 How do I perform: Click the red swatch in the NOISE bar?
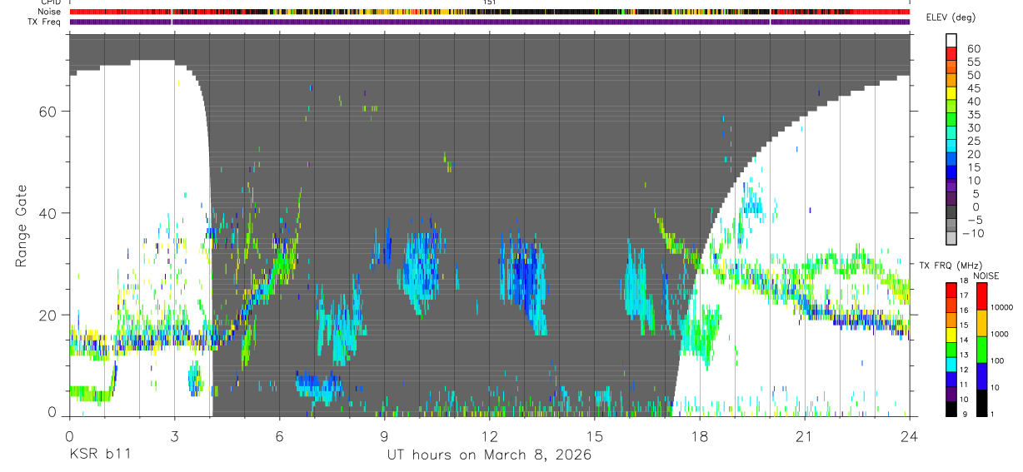tap(981, 296)
